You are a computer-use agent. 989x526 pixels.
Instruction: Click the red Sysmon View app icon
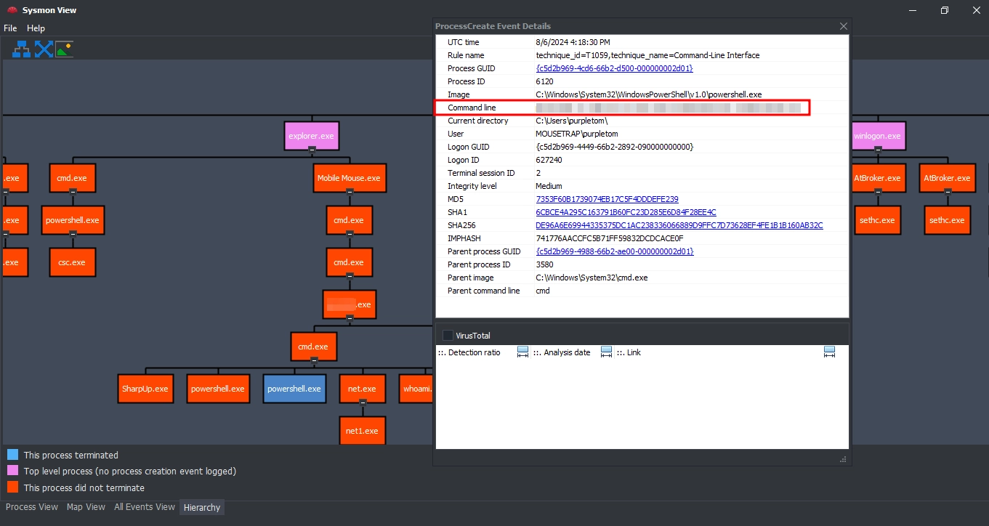tap(12, 10)
